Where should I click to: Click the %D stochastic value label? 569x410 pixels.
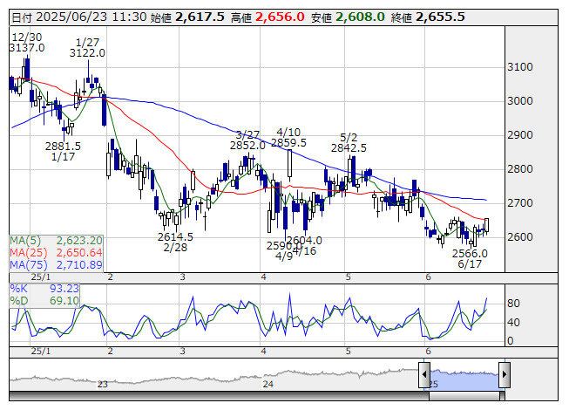pos(44,300)
